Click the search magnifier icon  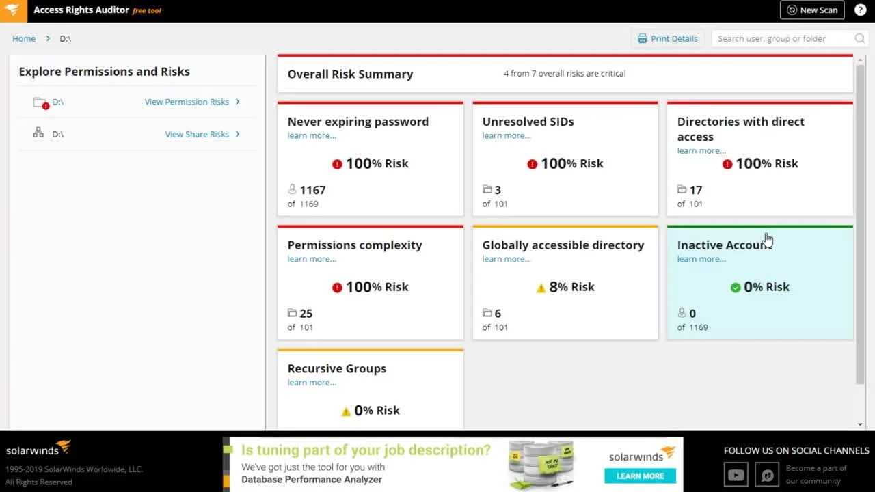coord(859,39)
